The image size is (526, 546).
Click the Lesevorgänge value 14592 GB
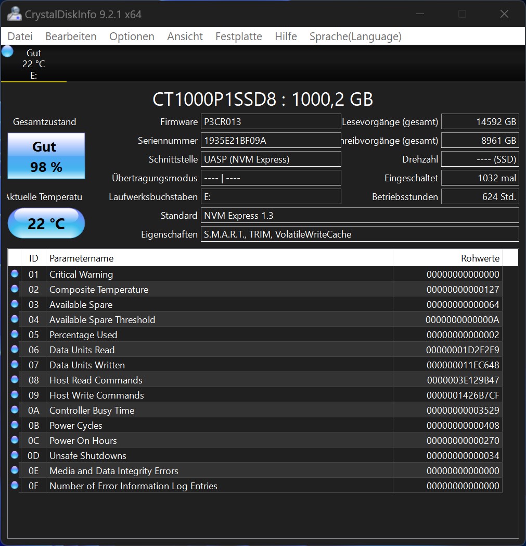click(480, 122)
